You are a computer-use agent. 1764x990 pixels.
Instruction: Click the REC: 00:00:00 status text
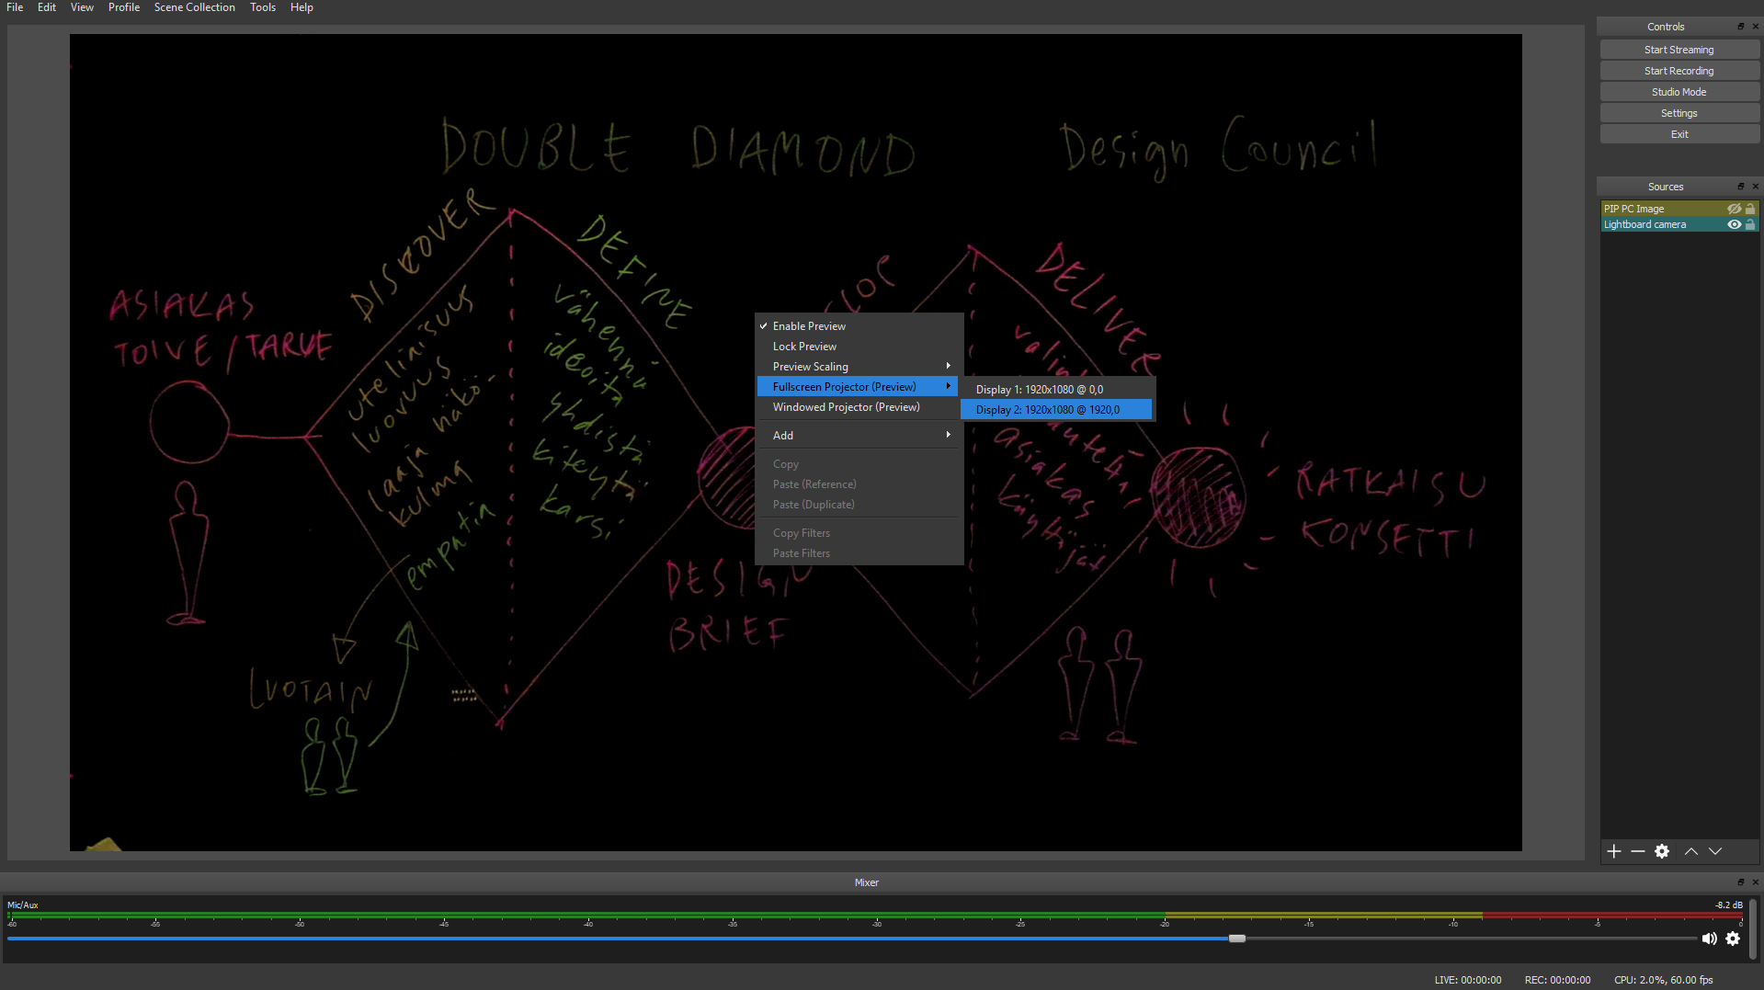tap(1557, 980)
